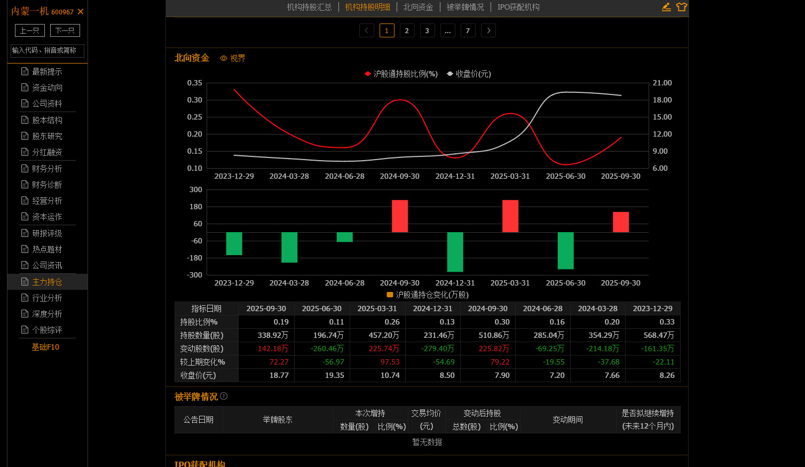Click the green 2024-12-31 bar in holdings chart

click(455, 252)
